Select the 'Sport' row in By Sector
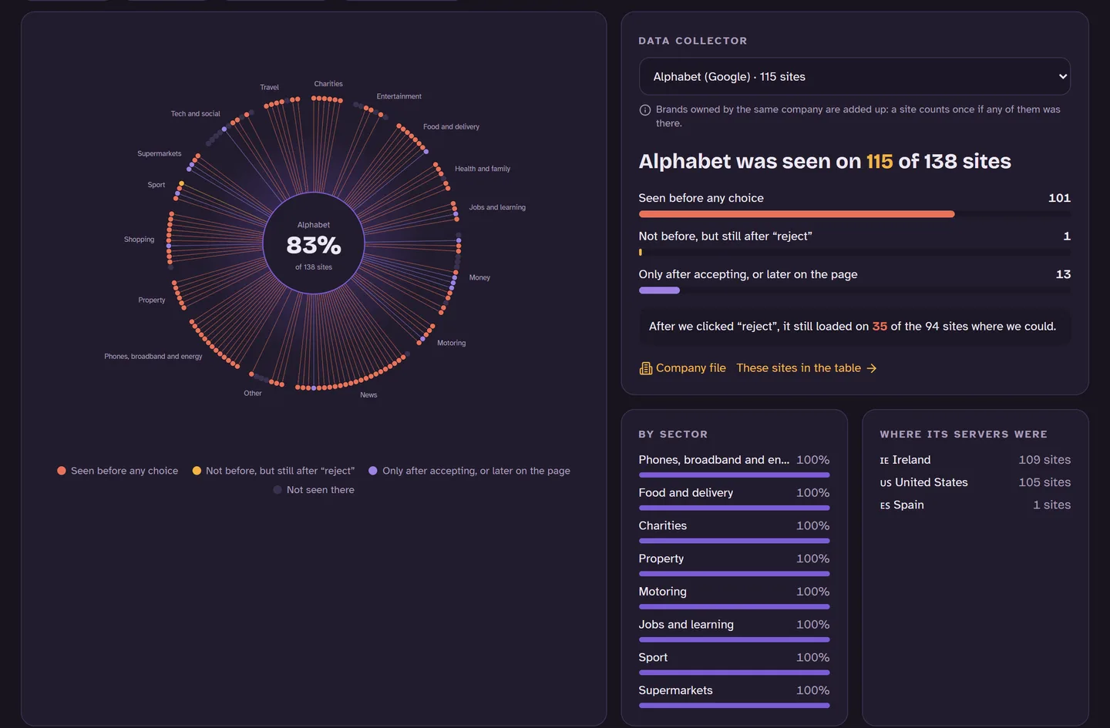The image size is (1110, 728). [x=734, y=664]
